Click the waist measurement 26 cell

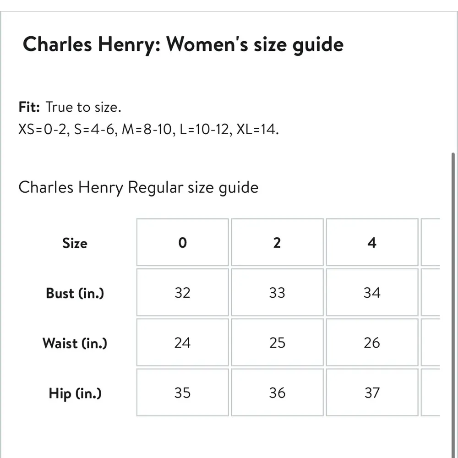(x=371, y=343)
